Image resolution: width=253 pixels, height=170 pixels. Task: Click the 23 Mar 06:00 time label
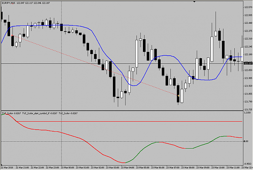point(158,168)
